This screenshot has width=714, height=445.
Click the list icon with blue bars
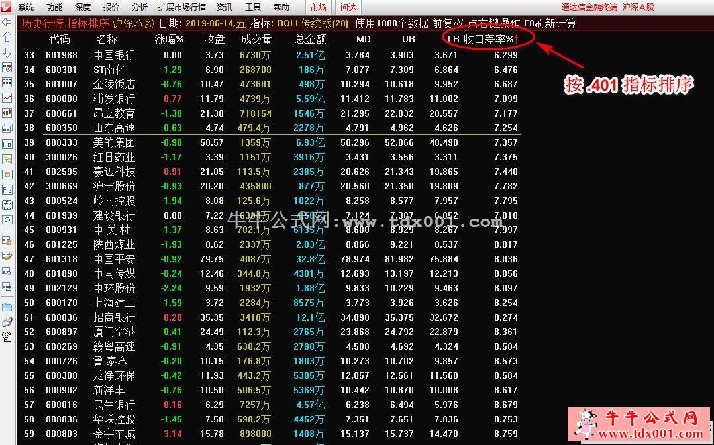7,287
